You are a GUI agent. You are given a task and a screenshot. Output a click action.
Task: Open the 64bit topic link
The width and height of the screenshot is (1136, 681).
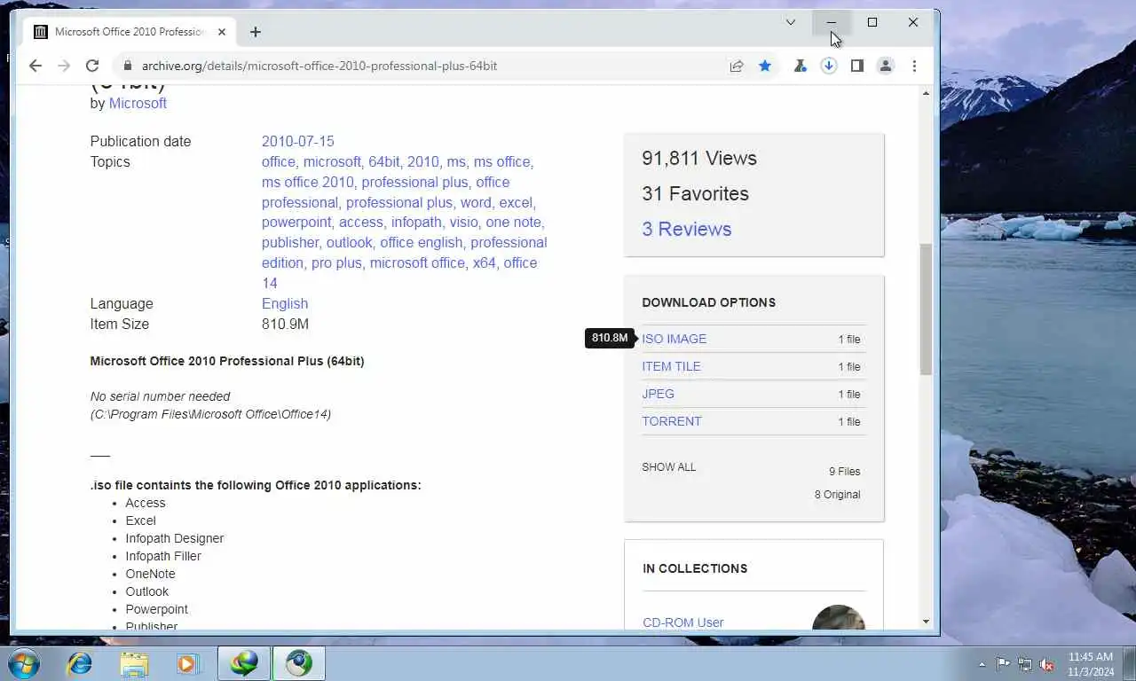coord(384,162)
